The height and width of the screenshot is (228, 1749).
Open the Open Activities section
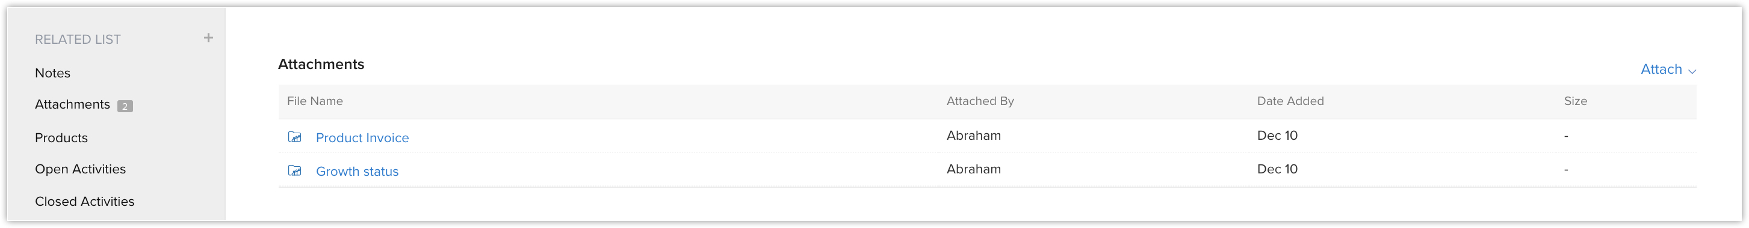80,169
